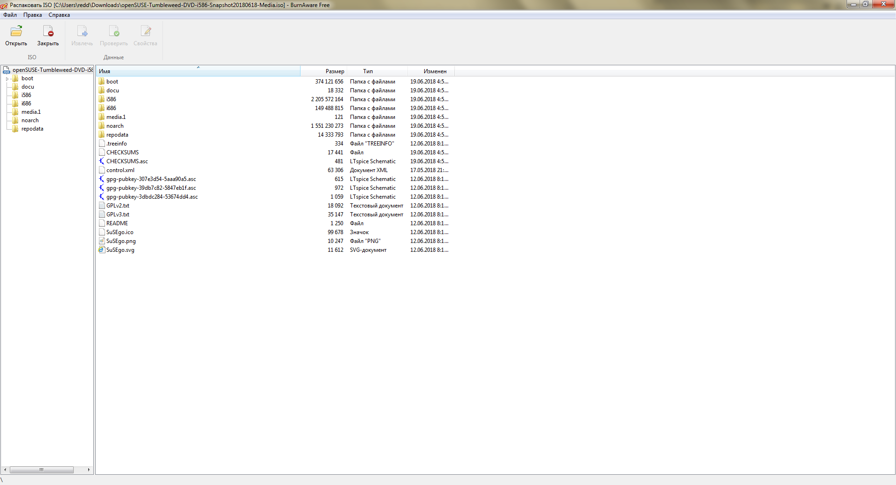
Task: Click right arrow of tree panel scrollbar
Action: pos(89,470)
